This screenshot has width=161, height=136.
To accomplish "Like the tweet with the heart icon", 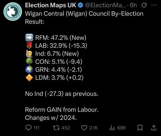I will coord(84,128).
